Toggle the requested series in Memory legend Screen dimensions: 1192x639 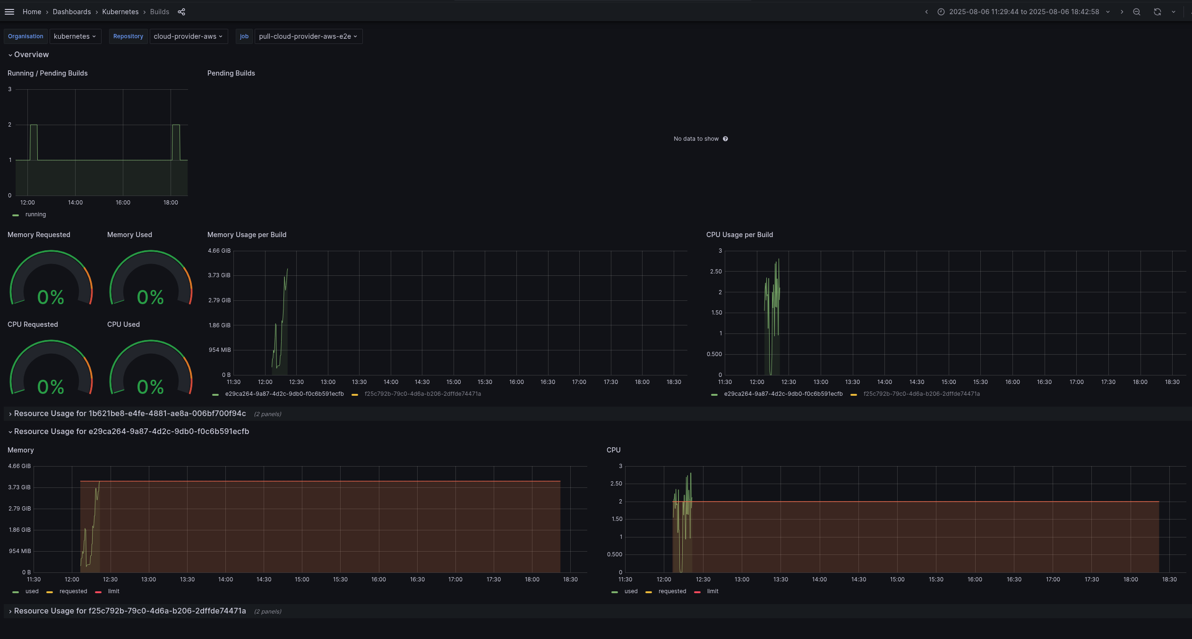tap(73, 591)
